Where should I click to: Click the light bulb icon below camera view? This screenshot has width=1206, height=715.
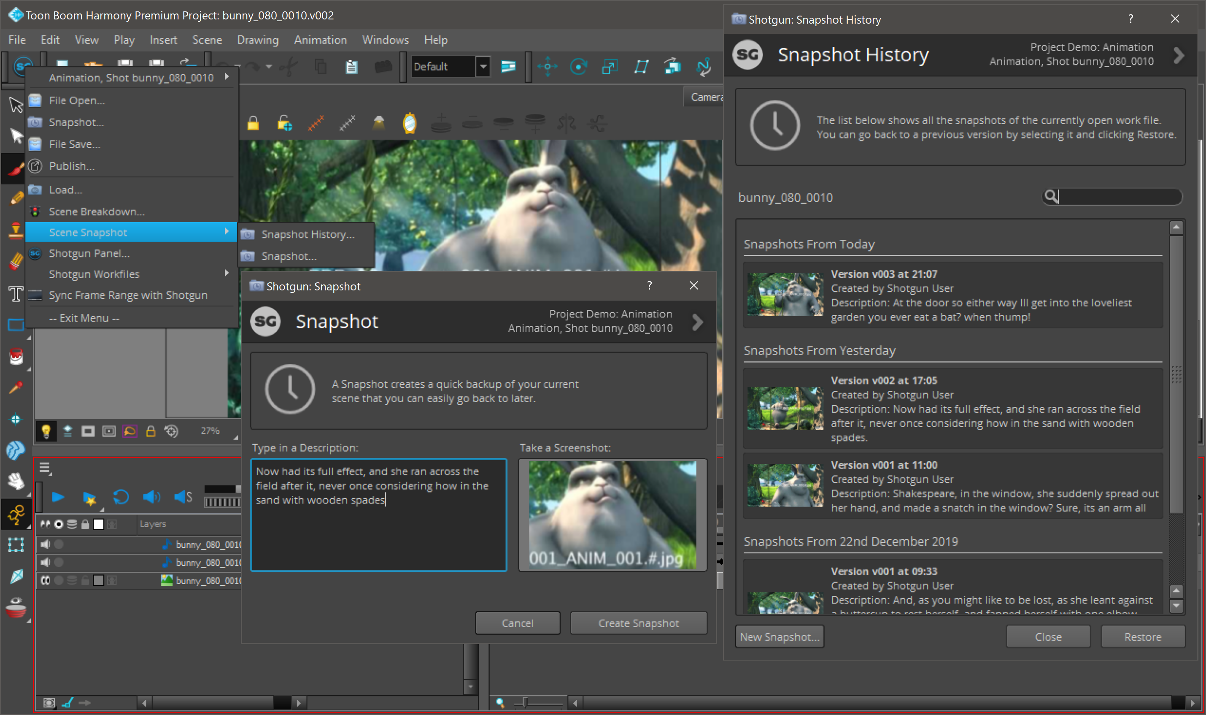coord(46,431)
